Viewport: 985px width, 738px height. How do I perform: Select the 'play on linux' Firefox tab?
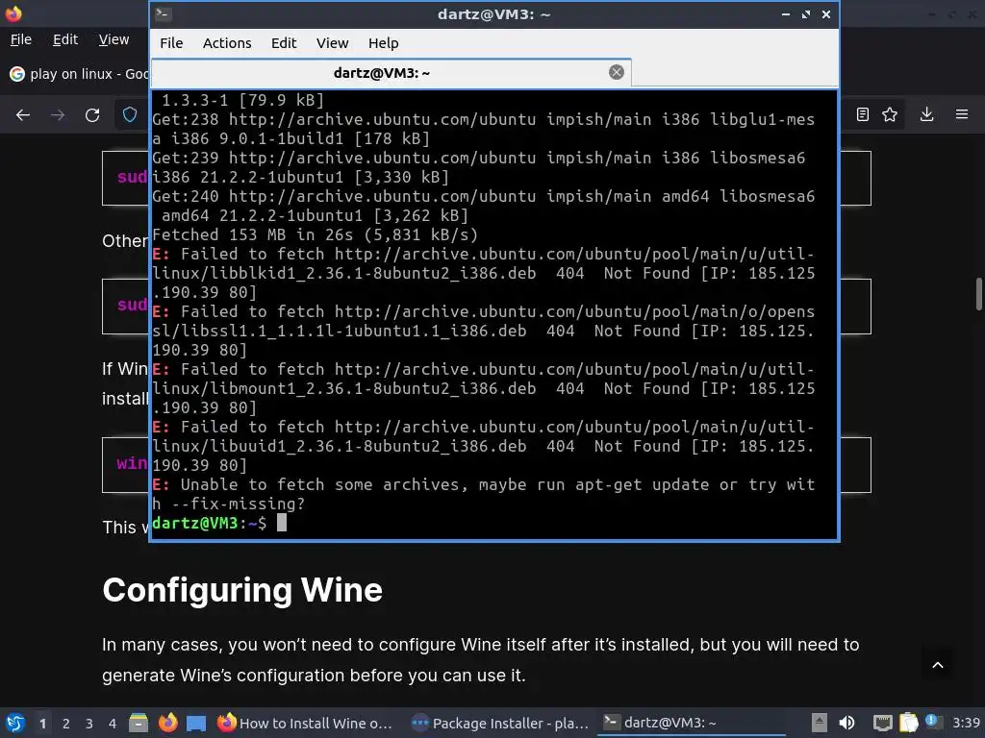pyautogui.click(x=79, y=74)
